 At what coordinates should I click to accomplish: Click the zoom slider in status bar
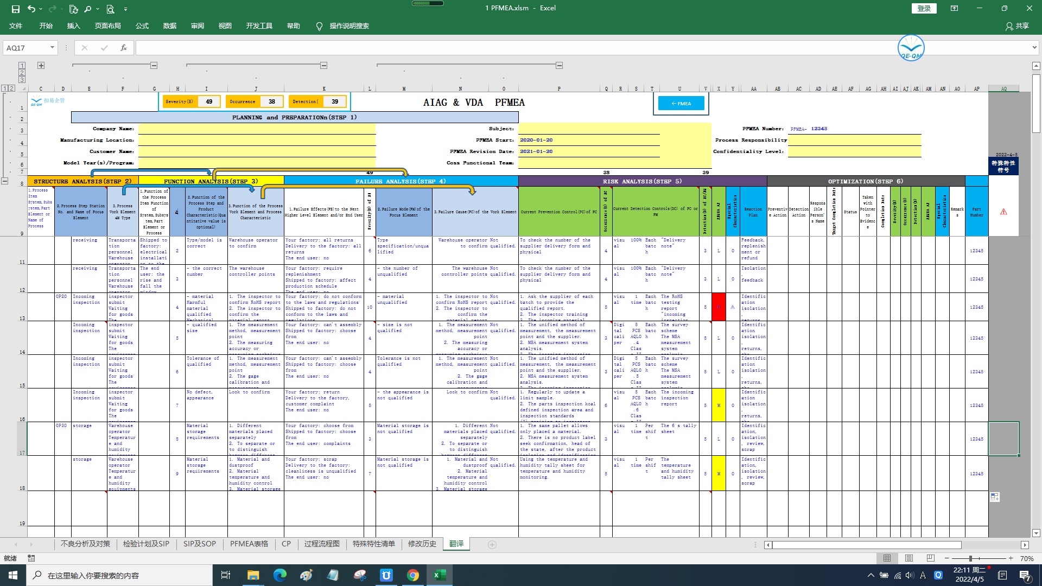point(970,558)
